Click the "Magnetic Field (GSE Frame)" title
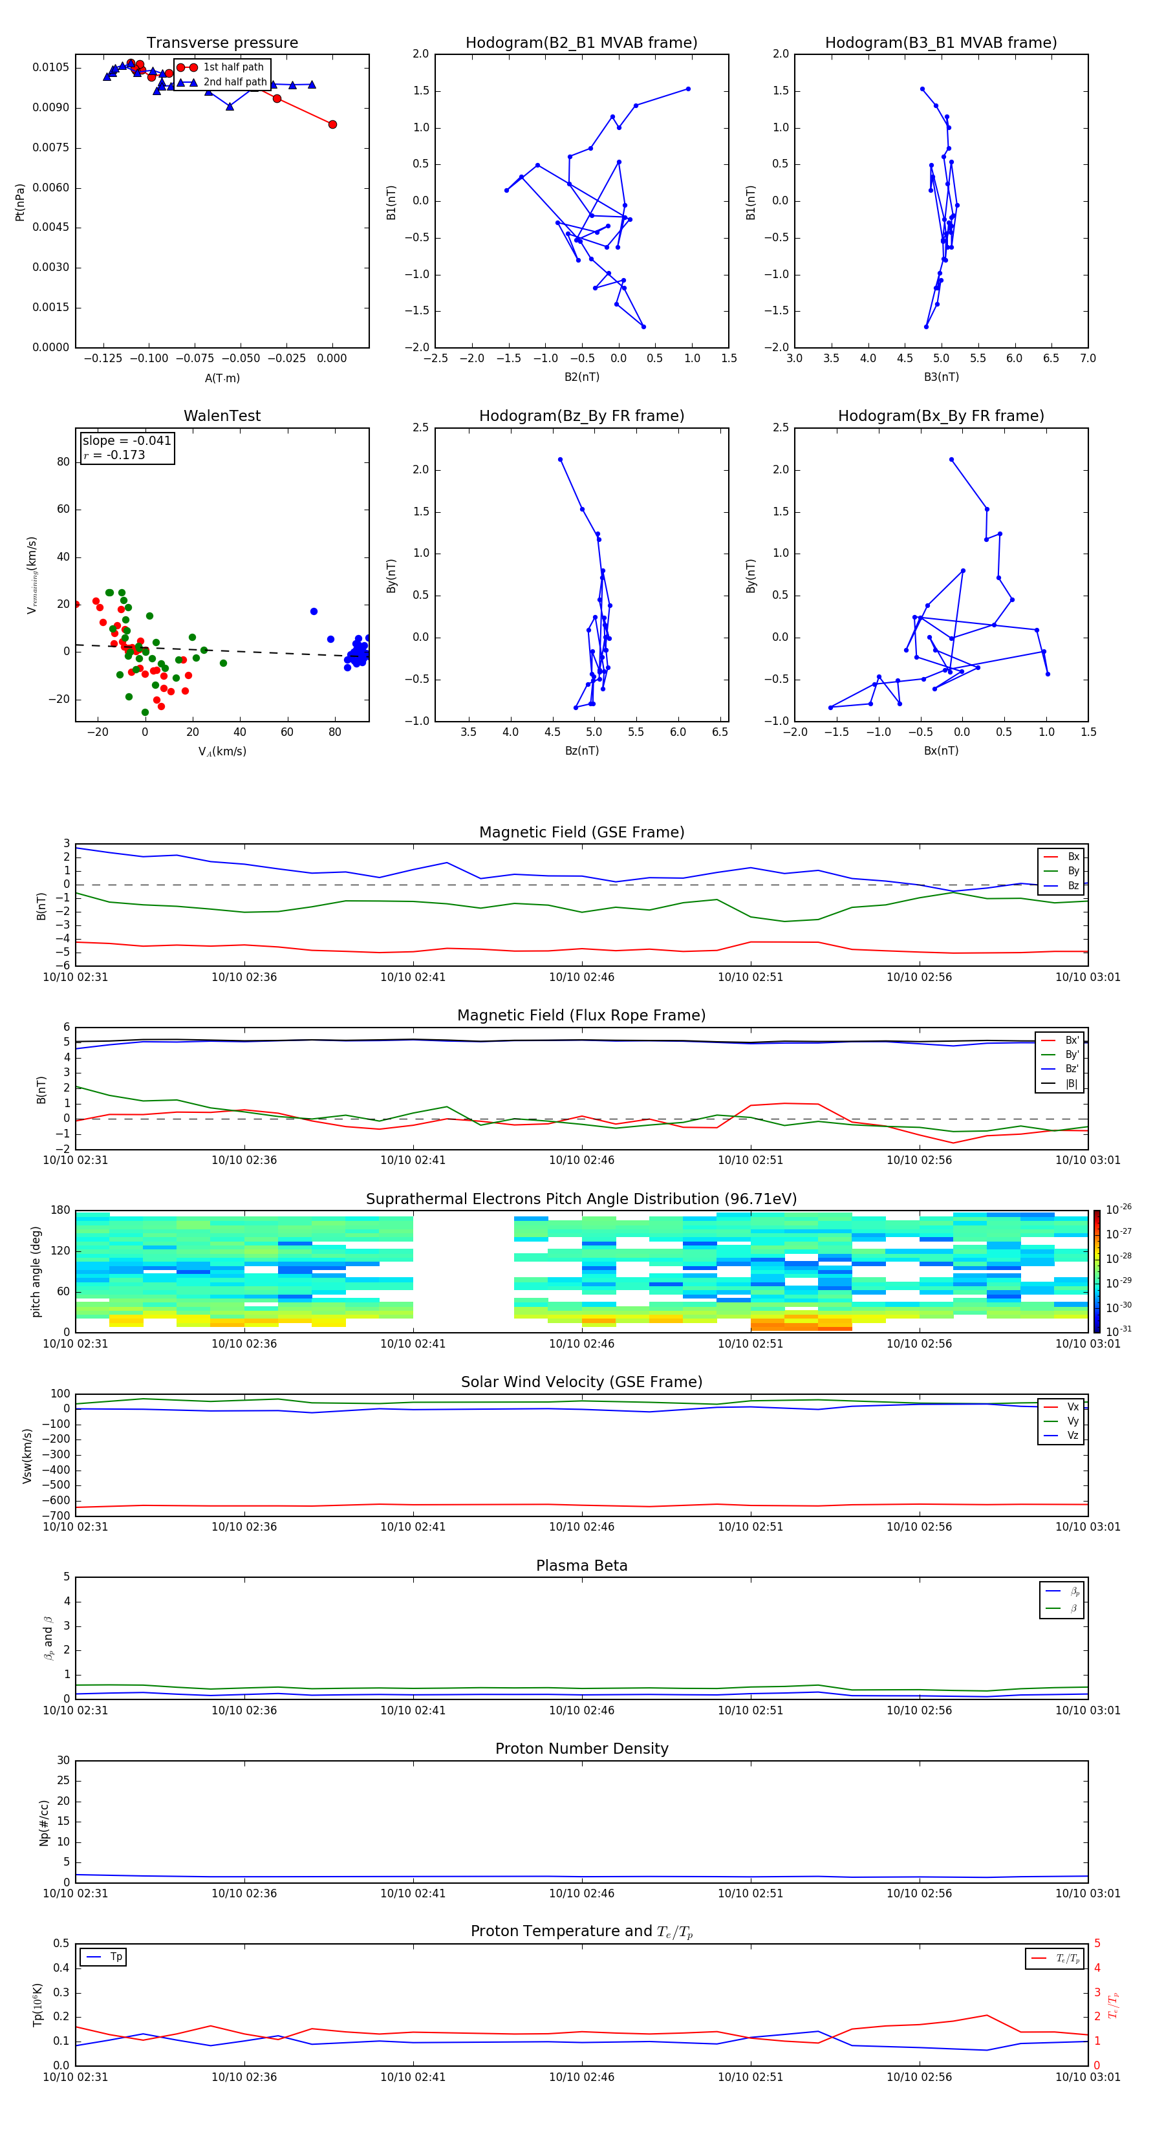Viewport: 1164px width, 2134px height. (x=581, y=832)
